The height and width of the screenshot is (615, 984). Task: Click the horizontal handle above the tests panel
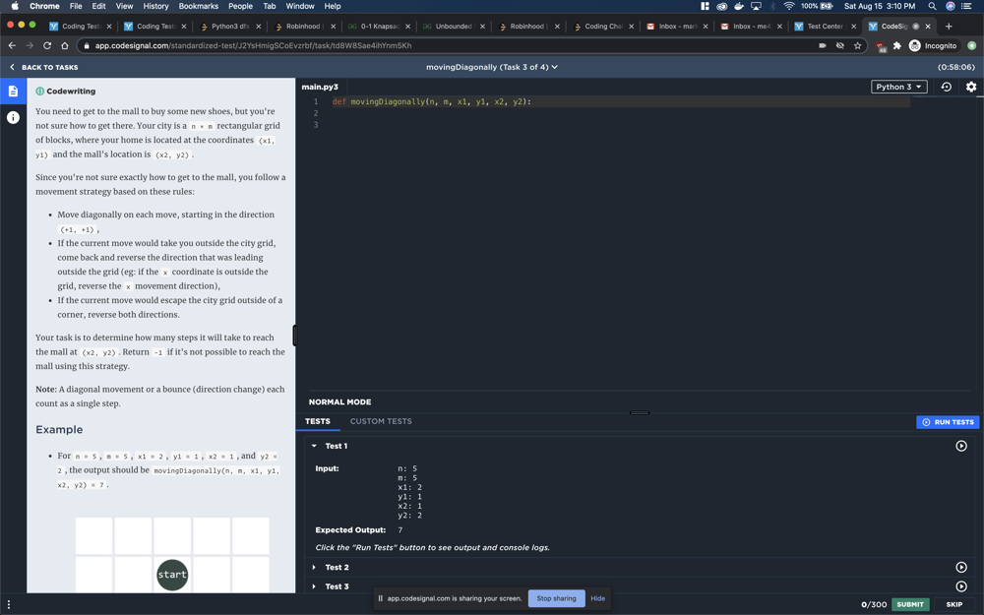(640, 413)
